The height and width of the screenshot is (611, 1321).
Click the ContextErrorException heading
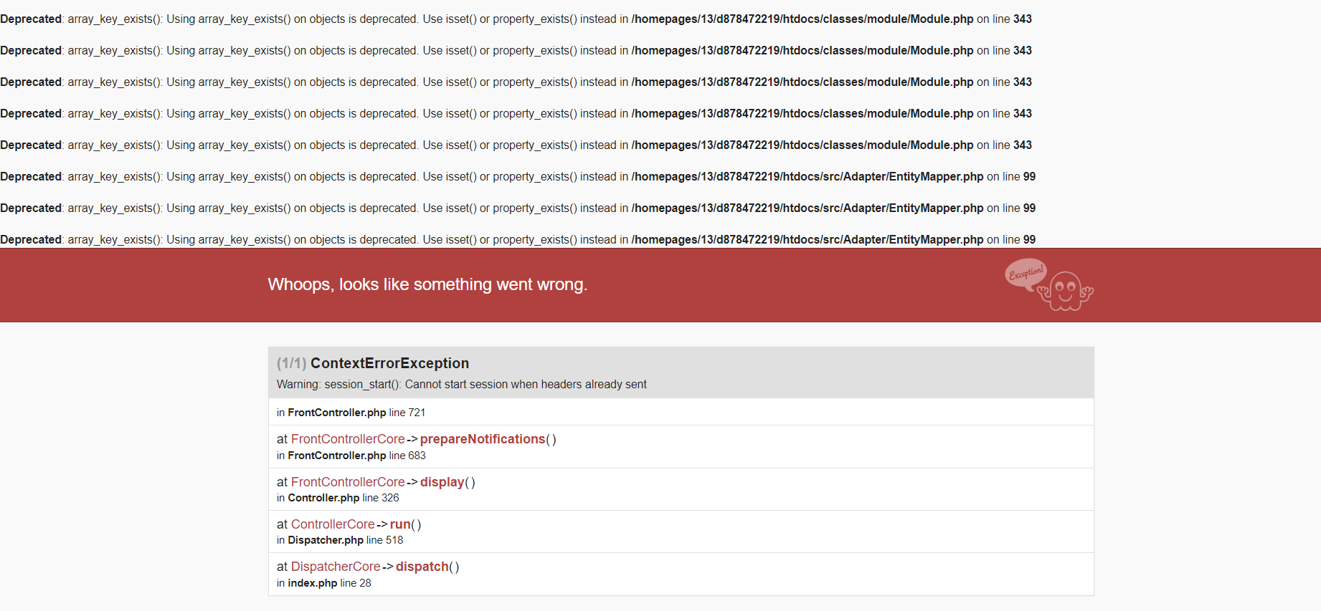389,363
